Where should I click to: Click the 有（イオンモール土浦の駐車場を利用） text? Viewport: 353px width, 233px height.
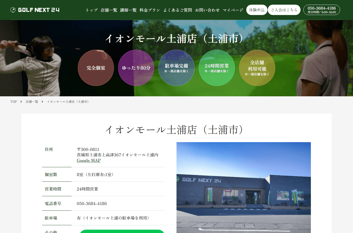pyautogui.click(x=114, y=218)
